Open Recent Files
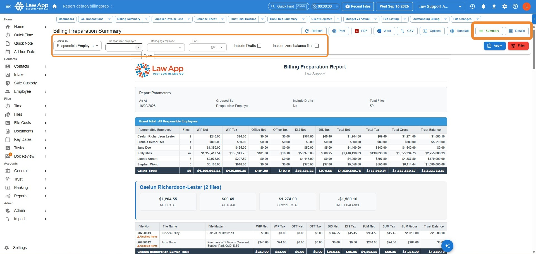The height and width of the screenshot is (254, 536). coord(358,6)
